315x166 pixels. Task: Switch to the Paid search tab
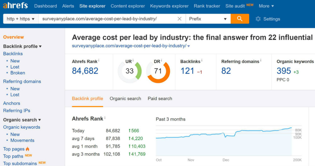[x=160, y=99]
